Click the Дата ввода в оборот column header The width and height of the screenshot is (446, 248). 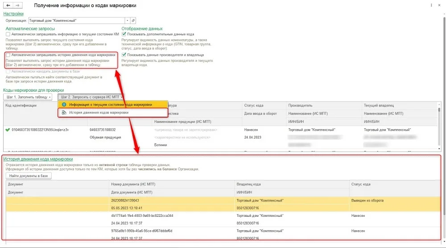[x=260, y=114]
